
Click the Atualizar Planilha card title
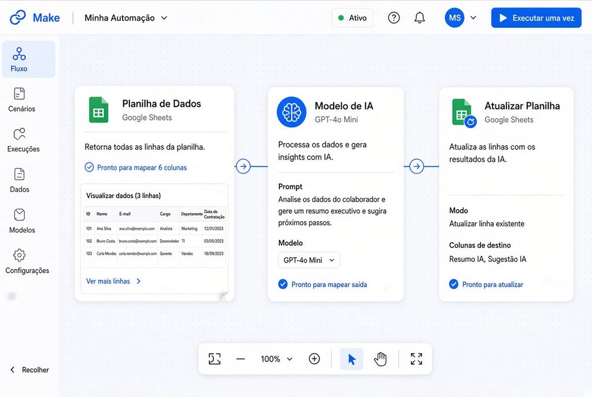point(522,106)
